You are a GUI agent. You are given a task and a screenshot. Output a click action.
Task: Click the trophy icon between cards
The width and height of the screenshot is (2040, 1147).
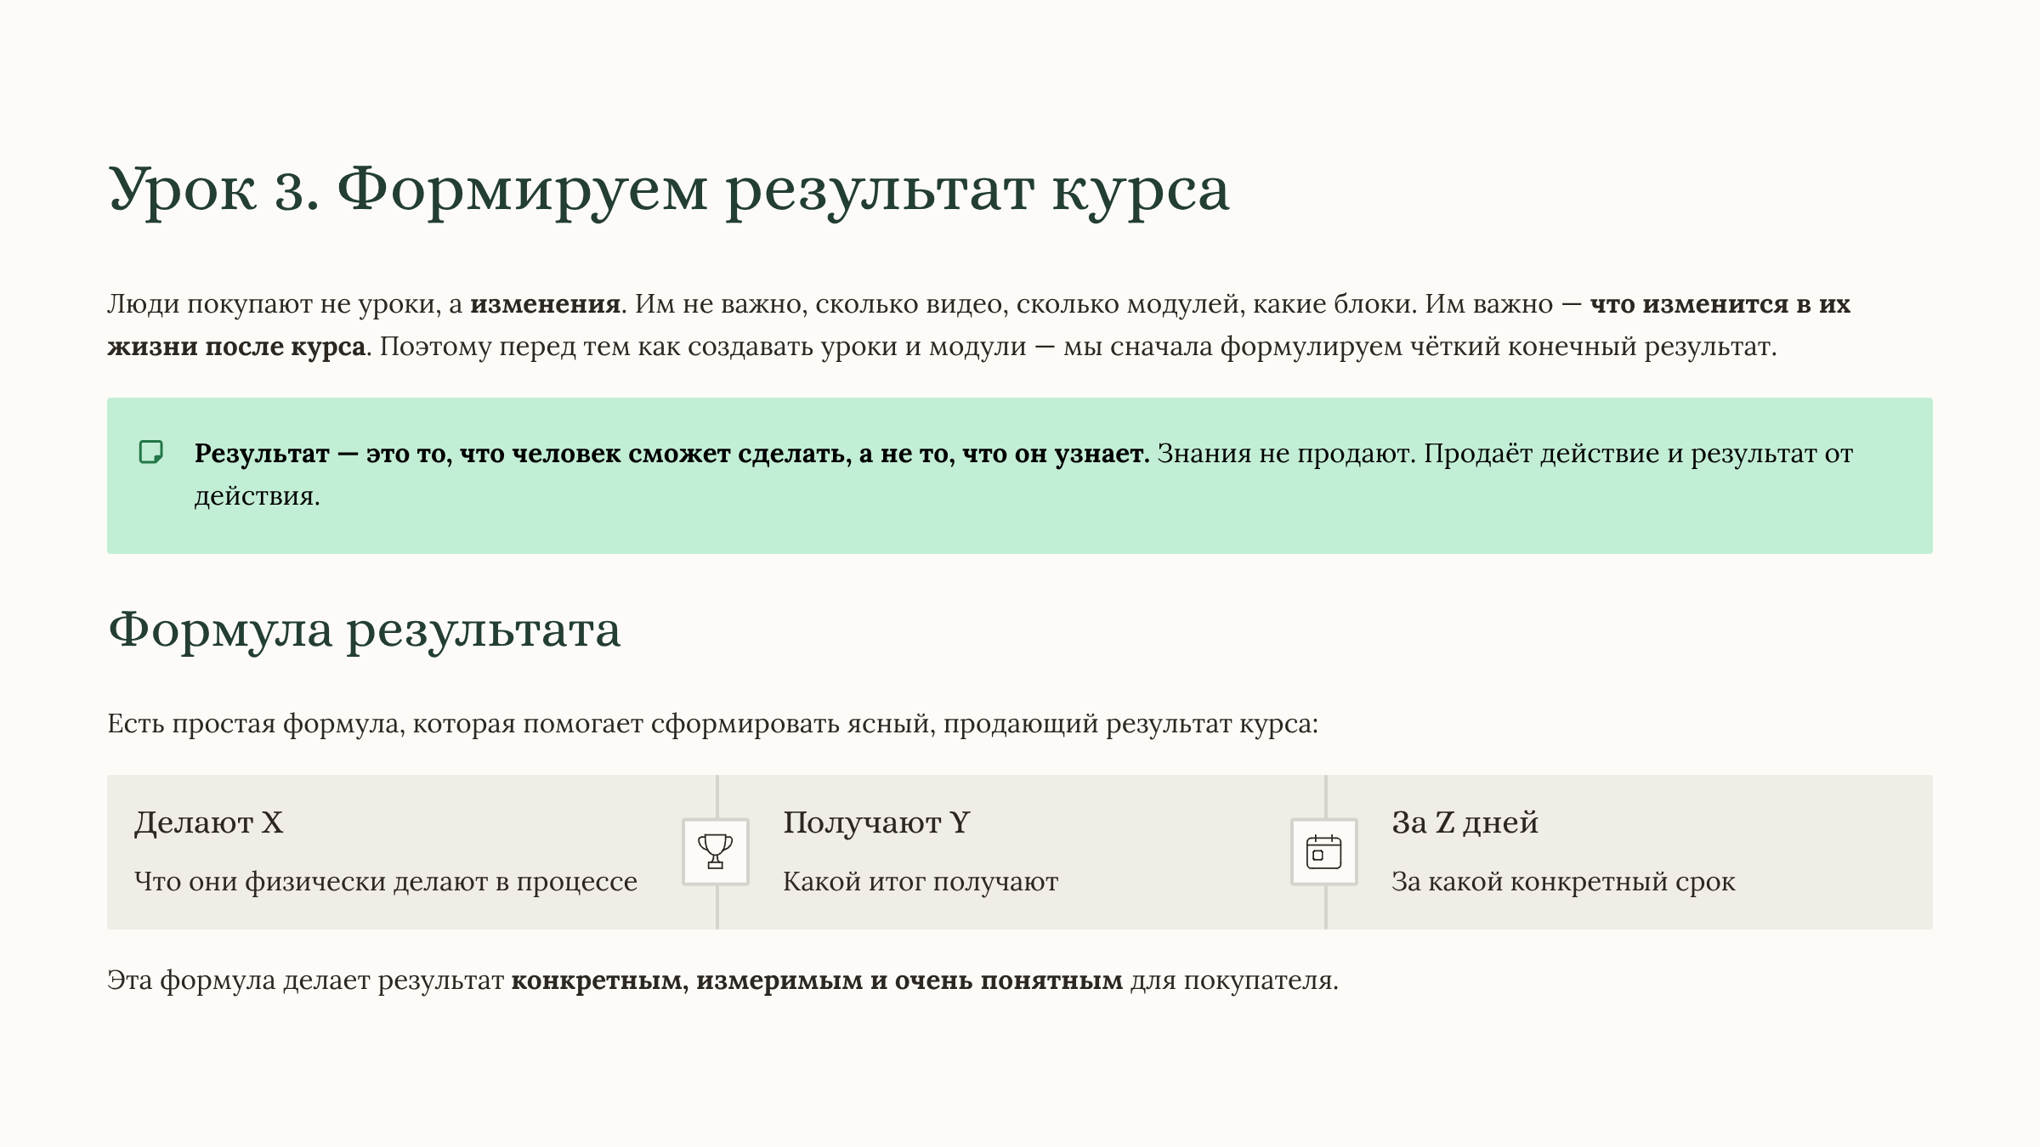pos(716,851)
